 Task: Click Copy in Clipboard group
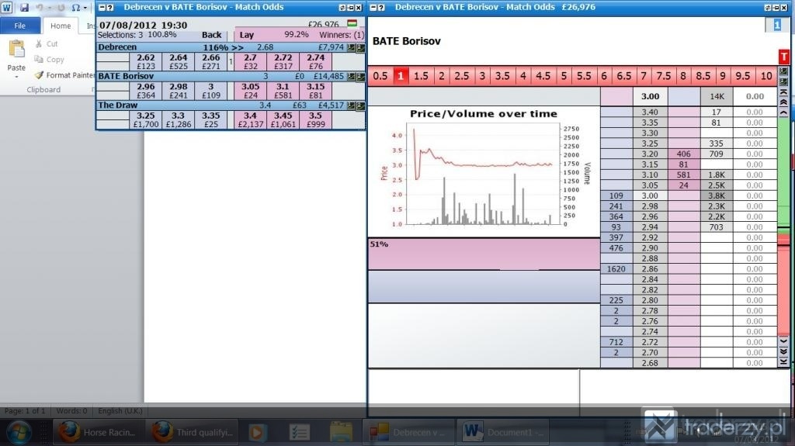(x=49, y=59)
